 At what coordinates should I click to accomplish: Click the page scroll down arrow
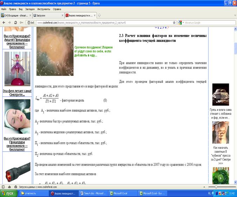point(235,182)
